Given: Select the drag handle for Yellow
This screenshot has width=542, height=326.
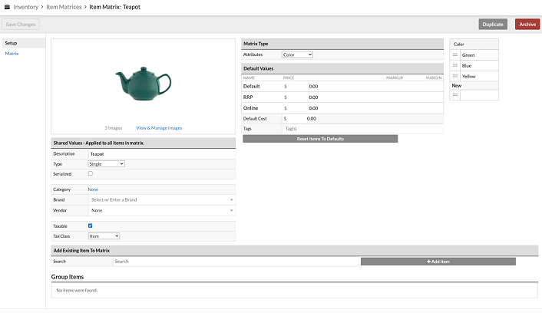Looking at the screenshot, I should tap(455, 77).
